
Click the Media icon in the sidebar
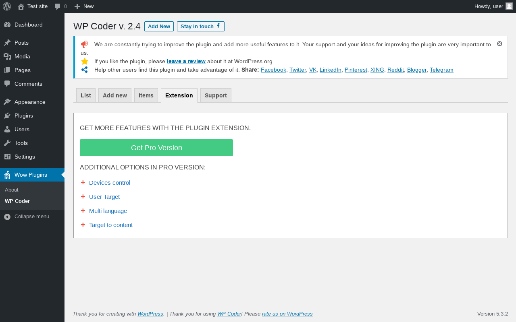pyautogui.click(x=7, y=56)
